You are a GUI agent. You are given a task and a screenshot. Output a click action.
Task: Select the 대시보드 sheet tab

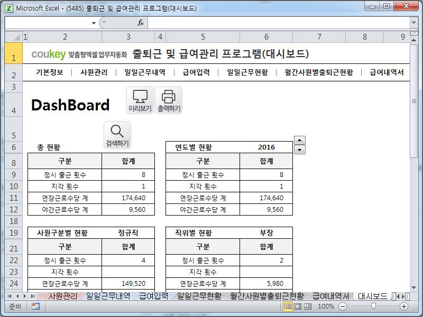tap(372, 296)
